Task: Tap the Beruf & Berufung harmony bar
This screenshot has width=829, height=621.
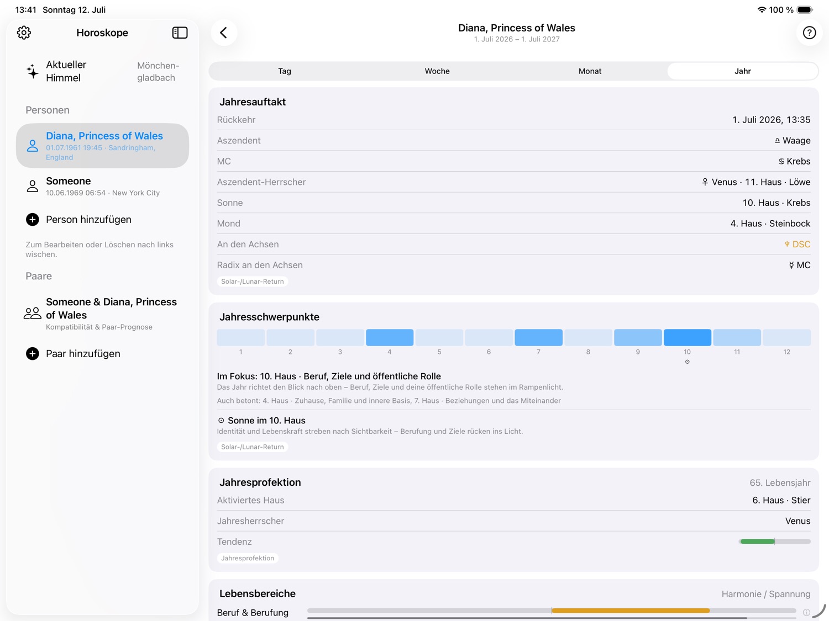Action: [x=552, y=611]
